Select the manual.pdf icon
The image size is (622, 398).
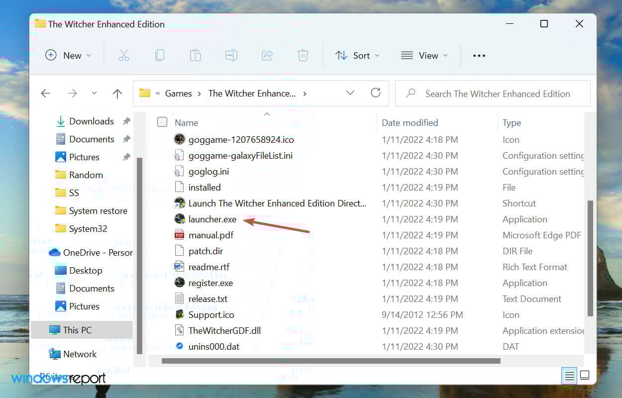coord(179,235)
